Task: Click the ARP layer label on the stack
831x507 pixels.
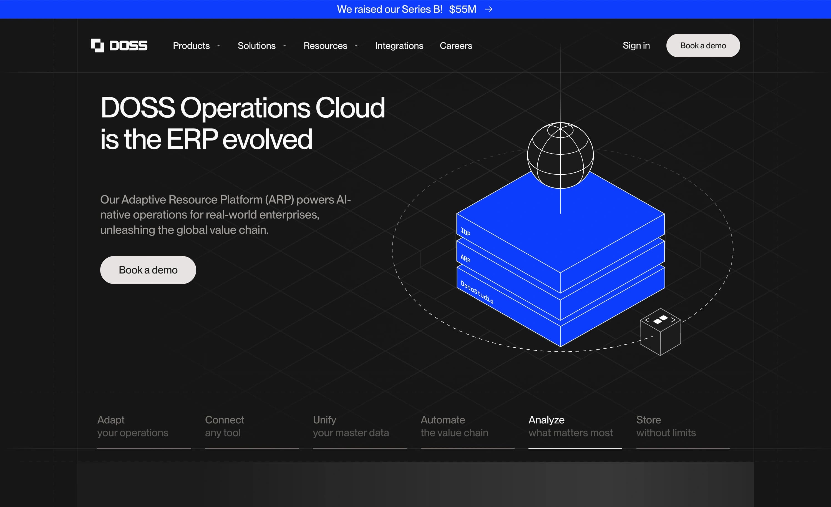Action: click(465, 259)
